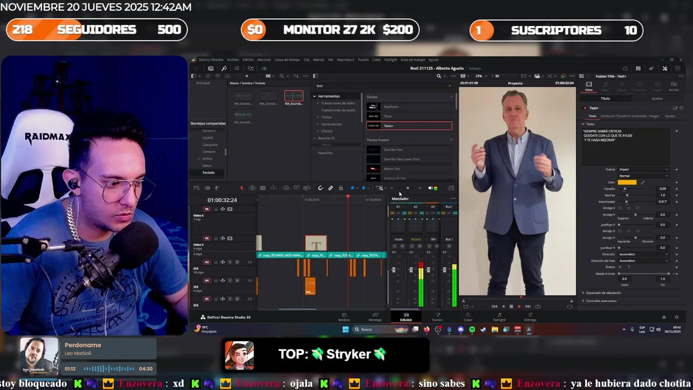Screen dimensions: 693x390
Task: Click the timeline zoom plus icon
Action: coord(420,188)
